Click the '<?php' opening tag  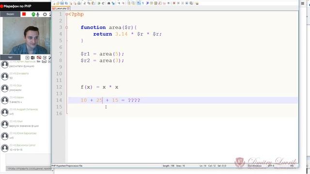pyautogui.click(x=76, y=14)
